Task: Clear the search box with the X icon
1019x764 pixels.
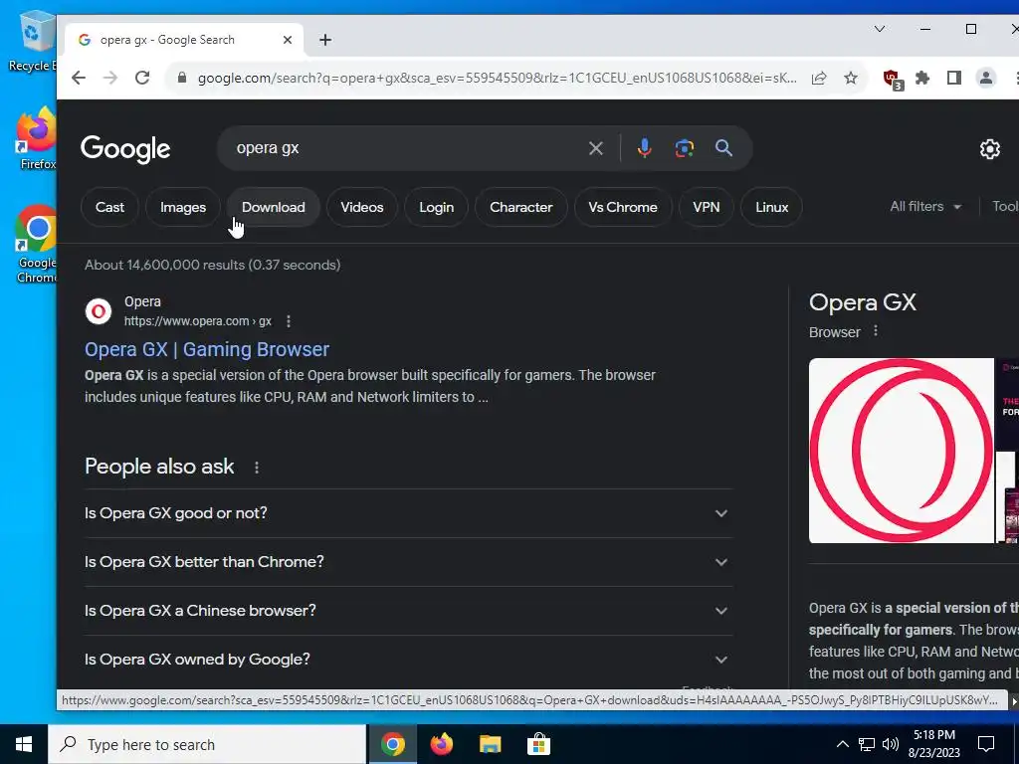Action: [595, 148]
